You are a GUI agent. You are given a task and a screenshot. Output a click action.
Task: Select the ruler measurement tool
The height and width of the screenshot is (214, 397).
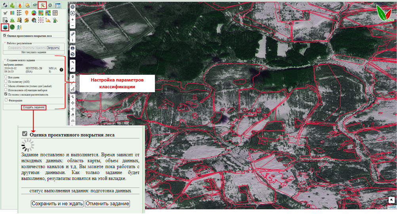tap(73, 34)
